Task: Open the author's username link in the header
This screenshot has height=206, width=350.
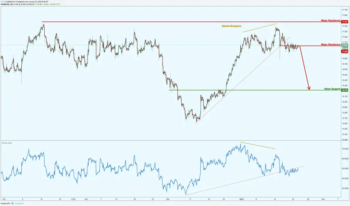Action: 3,1
